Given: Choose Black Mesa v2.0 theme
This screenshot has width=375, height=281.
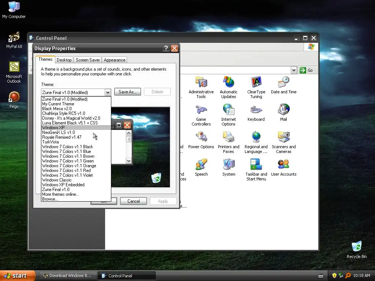Looking at the screenshot, I should 76,109.
